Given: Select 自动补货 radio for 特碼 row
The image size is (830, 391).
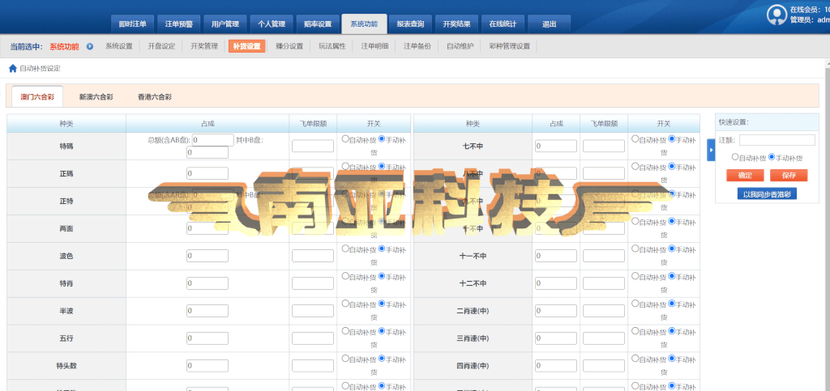Looking at the screenshot, I should [345, 139].
